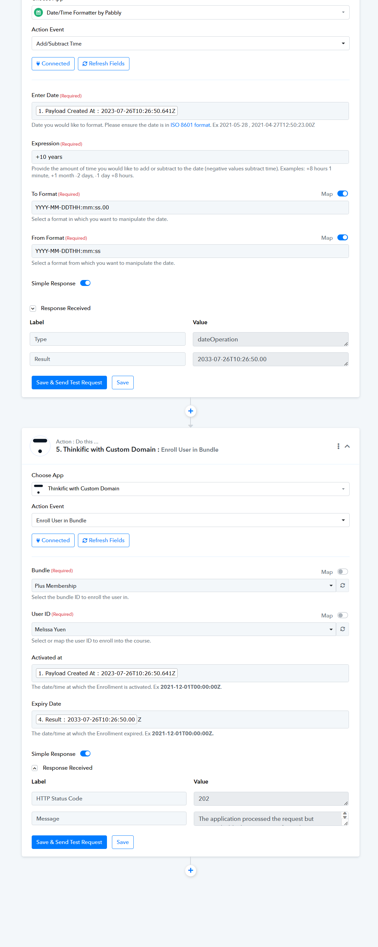This screenshot has width=378, height=947.
Task: Click Refresh Fields in Date/Time Formatter step
Action: click(103, 64)
